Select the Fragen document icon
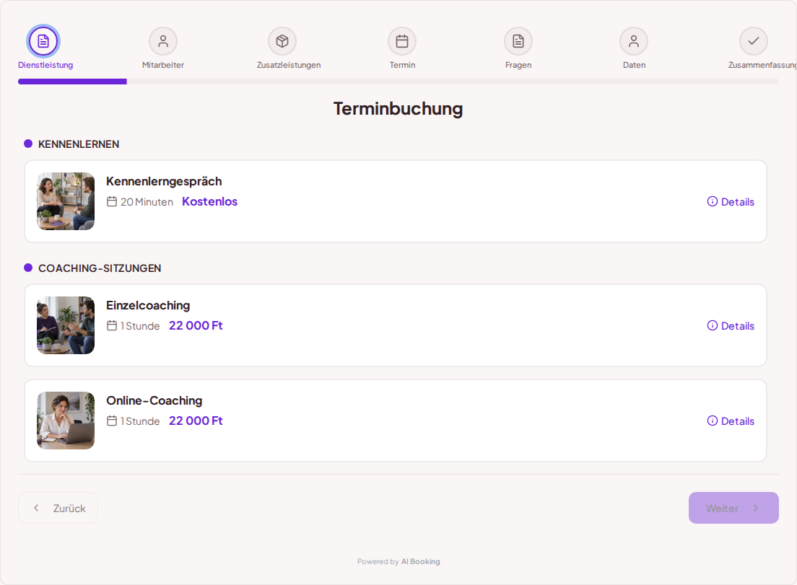 pos(518,41)
